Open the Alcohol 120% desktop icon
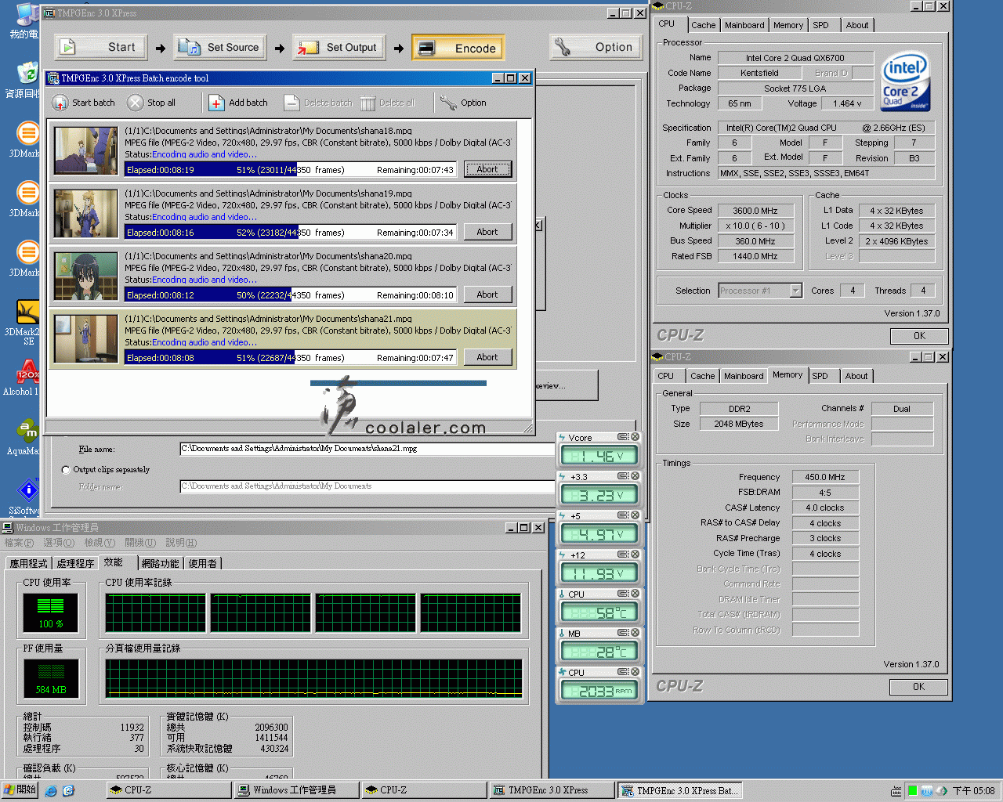Screen dimensions: 1003x802 coord(26,378)
